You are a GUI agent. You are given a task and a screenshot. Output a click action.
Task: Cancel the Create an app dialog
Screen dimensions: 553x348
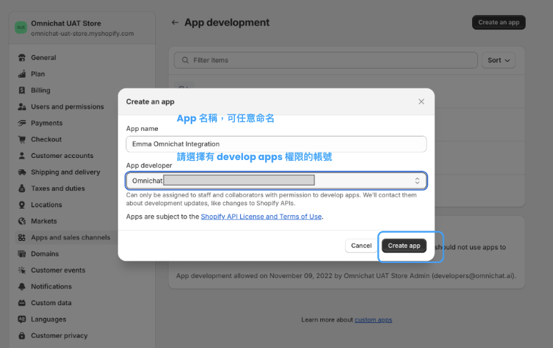[x=361, y=246]
